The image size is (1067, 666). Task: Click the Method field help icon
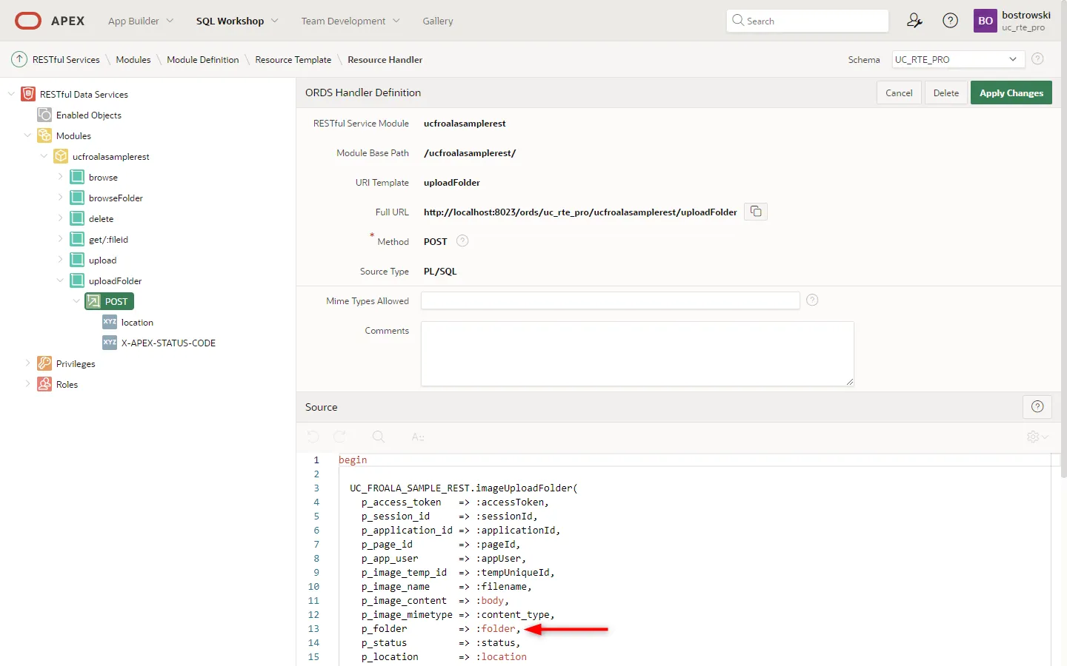click(462, 241)
